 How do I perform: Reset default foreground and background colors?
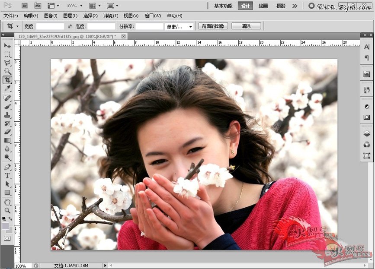(x=3, y=219)
